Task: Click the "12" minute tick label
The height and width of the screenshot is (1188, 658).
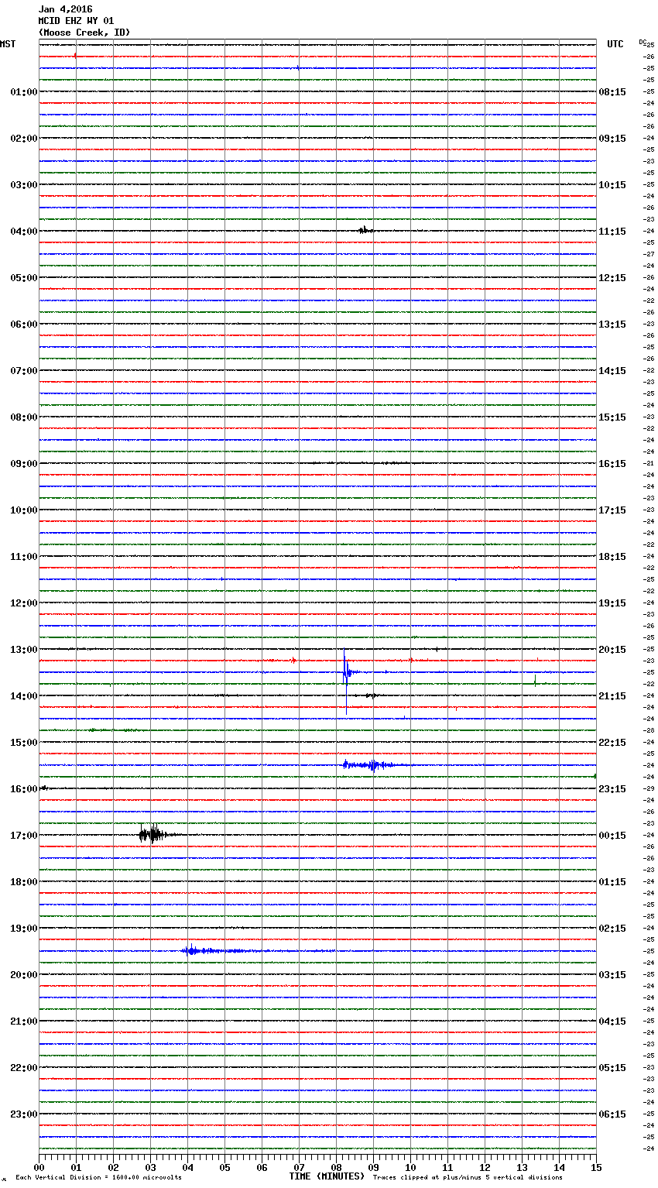Action: pos(485,1167)
